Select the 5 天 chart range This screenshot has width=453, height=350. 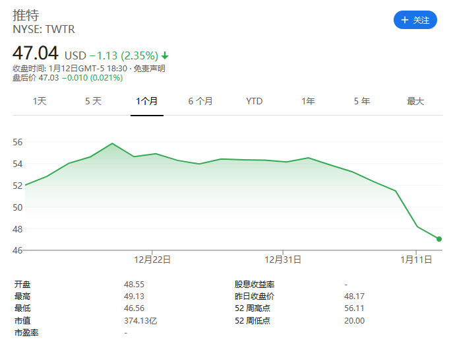pos(93,101)
